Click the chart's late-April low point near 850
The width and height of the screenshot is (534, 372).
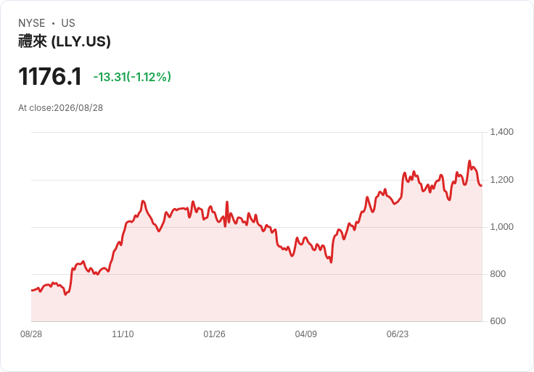[331, 262]
